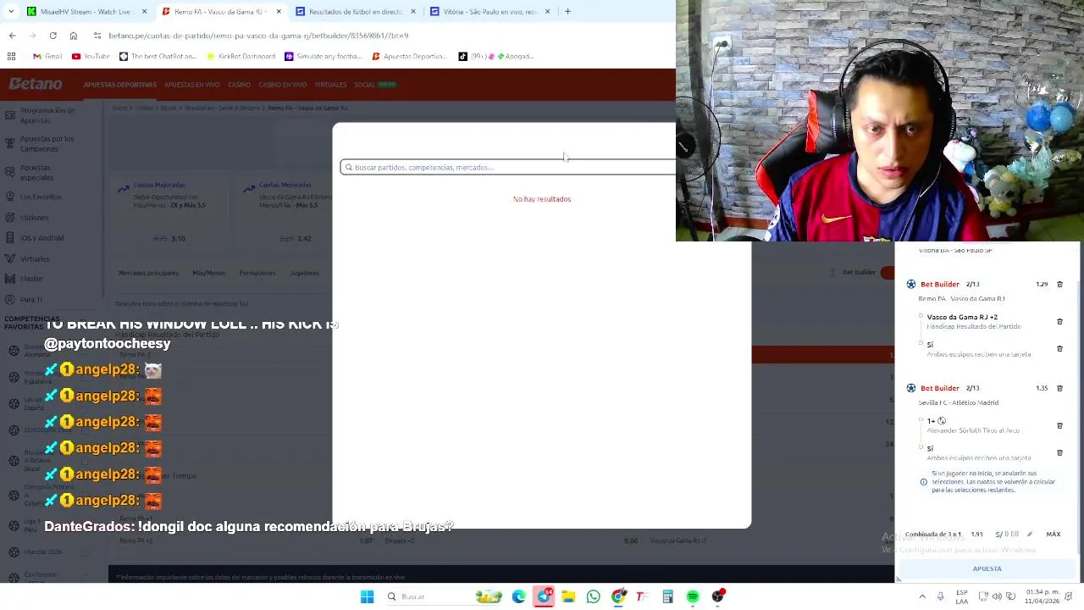Open Misiones in sidebar

[x=35, y=218]
